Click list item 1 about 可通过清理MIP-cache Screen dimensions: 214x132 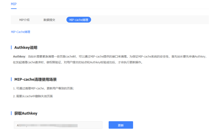pyautogui.click(x=43, y=89)
